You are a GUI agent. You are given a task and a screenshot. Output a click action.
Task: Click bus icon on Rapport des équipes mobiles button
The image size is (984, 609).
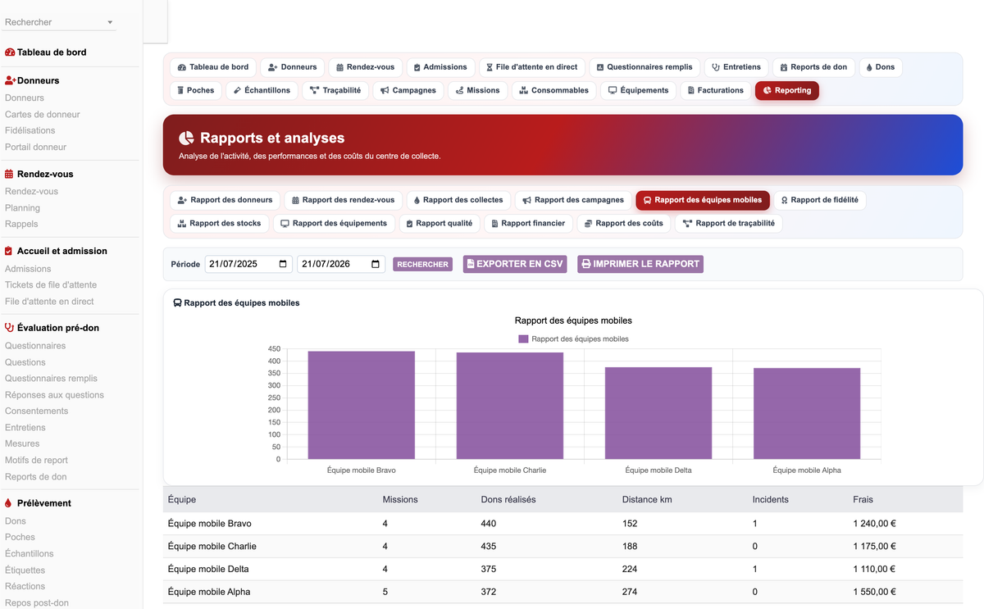[647, 199]
